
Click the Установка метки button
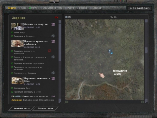(22, 108)
